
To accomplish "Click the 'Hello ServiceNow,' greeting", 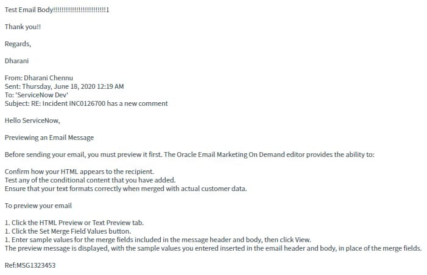I will coord(32,120).
